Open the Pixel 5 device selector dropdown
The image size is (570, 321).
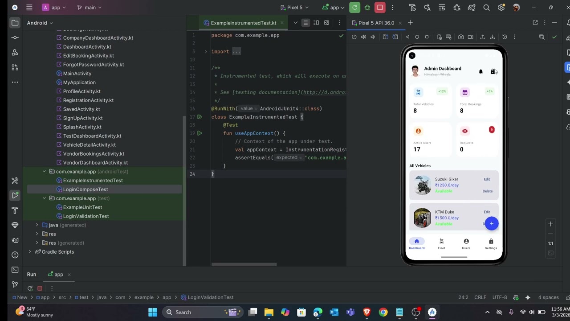pyautogui.click(x=294, y=8)
